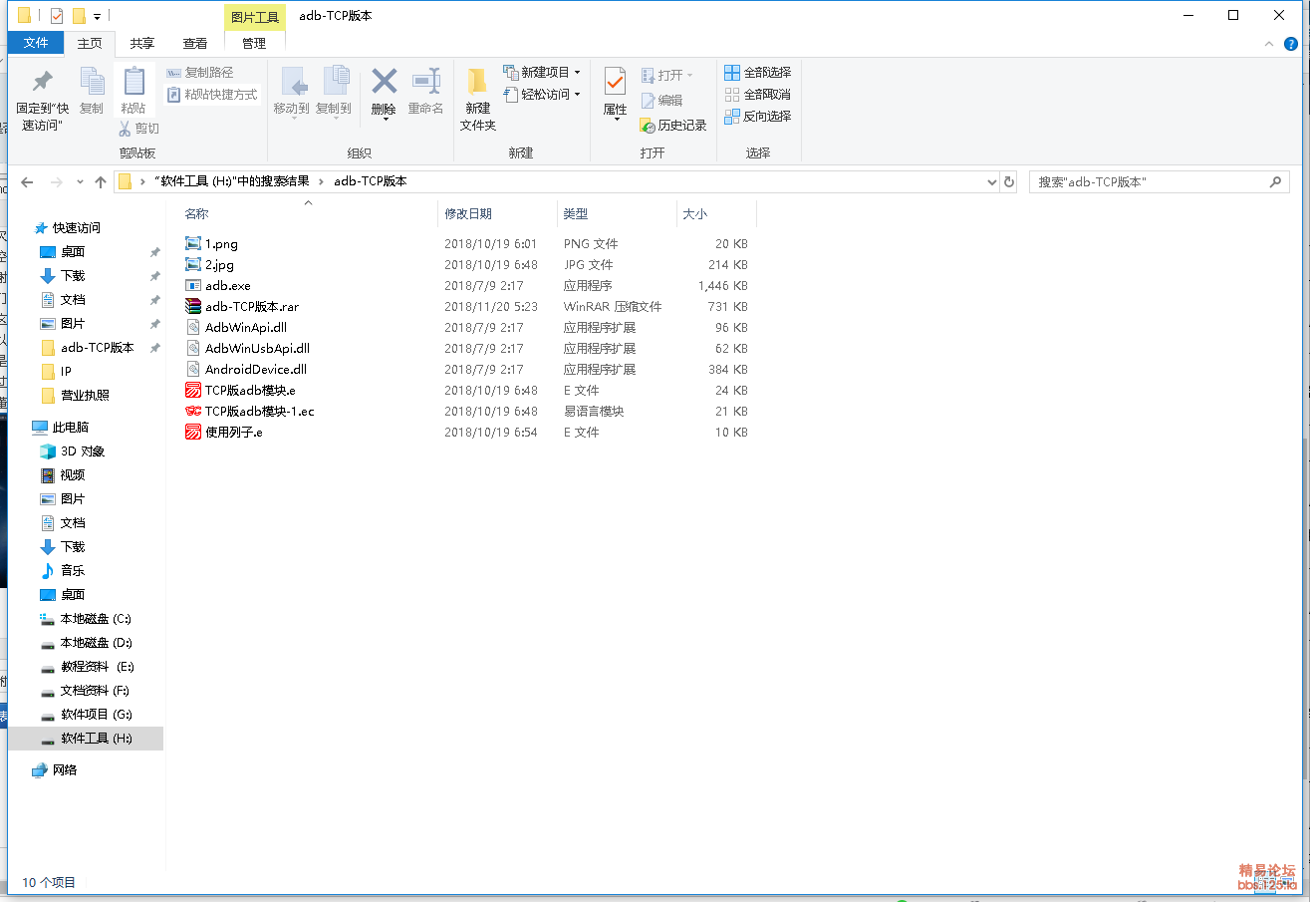This screenshot has height=902, width=1310.
Task: Open Properties (属性) from the ribbon
Action: pyautogui.click(x=615, y=84)
